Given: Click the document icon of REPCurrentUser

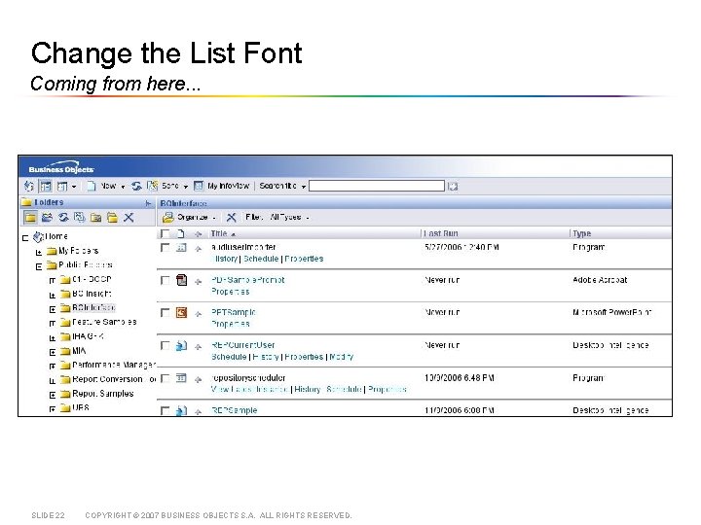Looking at the screenshot, I should point(181,345).
